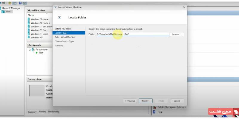Viewport: 239px width, 119px height.
Task: Select the Windows 10 Home row
Action: [40, 19]
